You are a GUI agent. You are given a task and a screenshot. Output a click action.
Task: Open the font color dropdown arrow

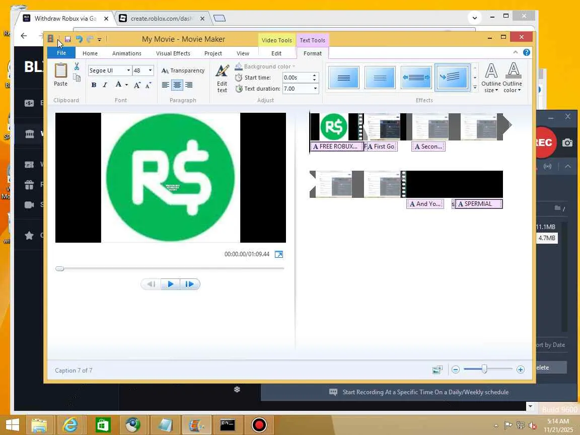[126, 85]
